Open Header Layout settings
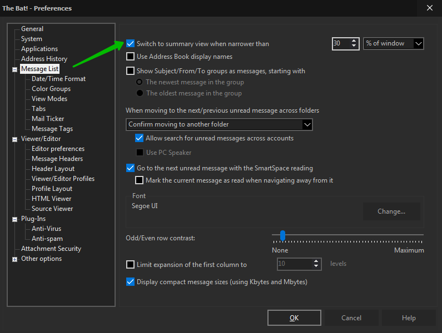 [x=53, y=169]
